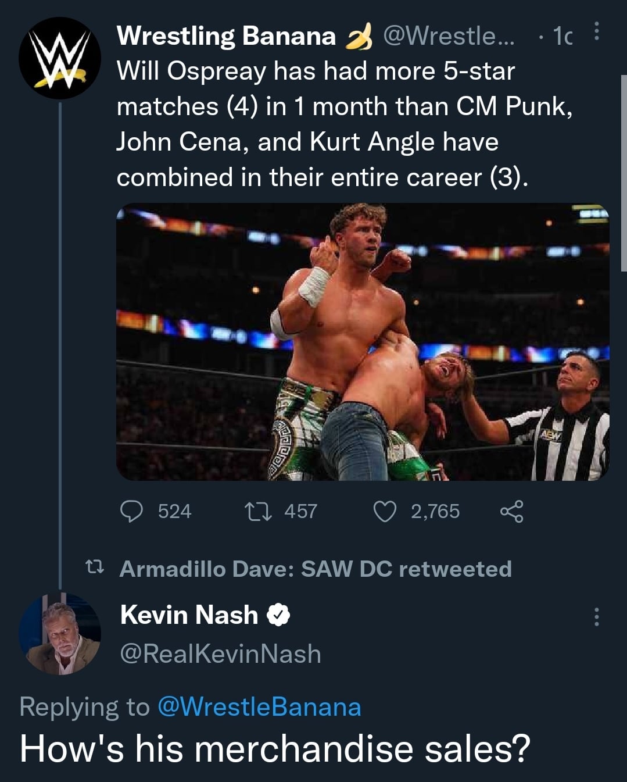Image resolution: width=627 pixels, height=782 pixels.
Task: Click the scrollbar on right edge
Action: point(623,174)
